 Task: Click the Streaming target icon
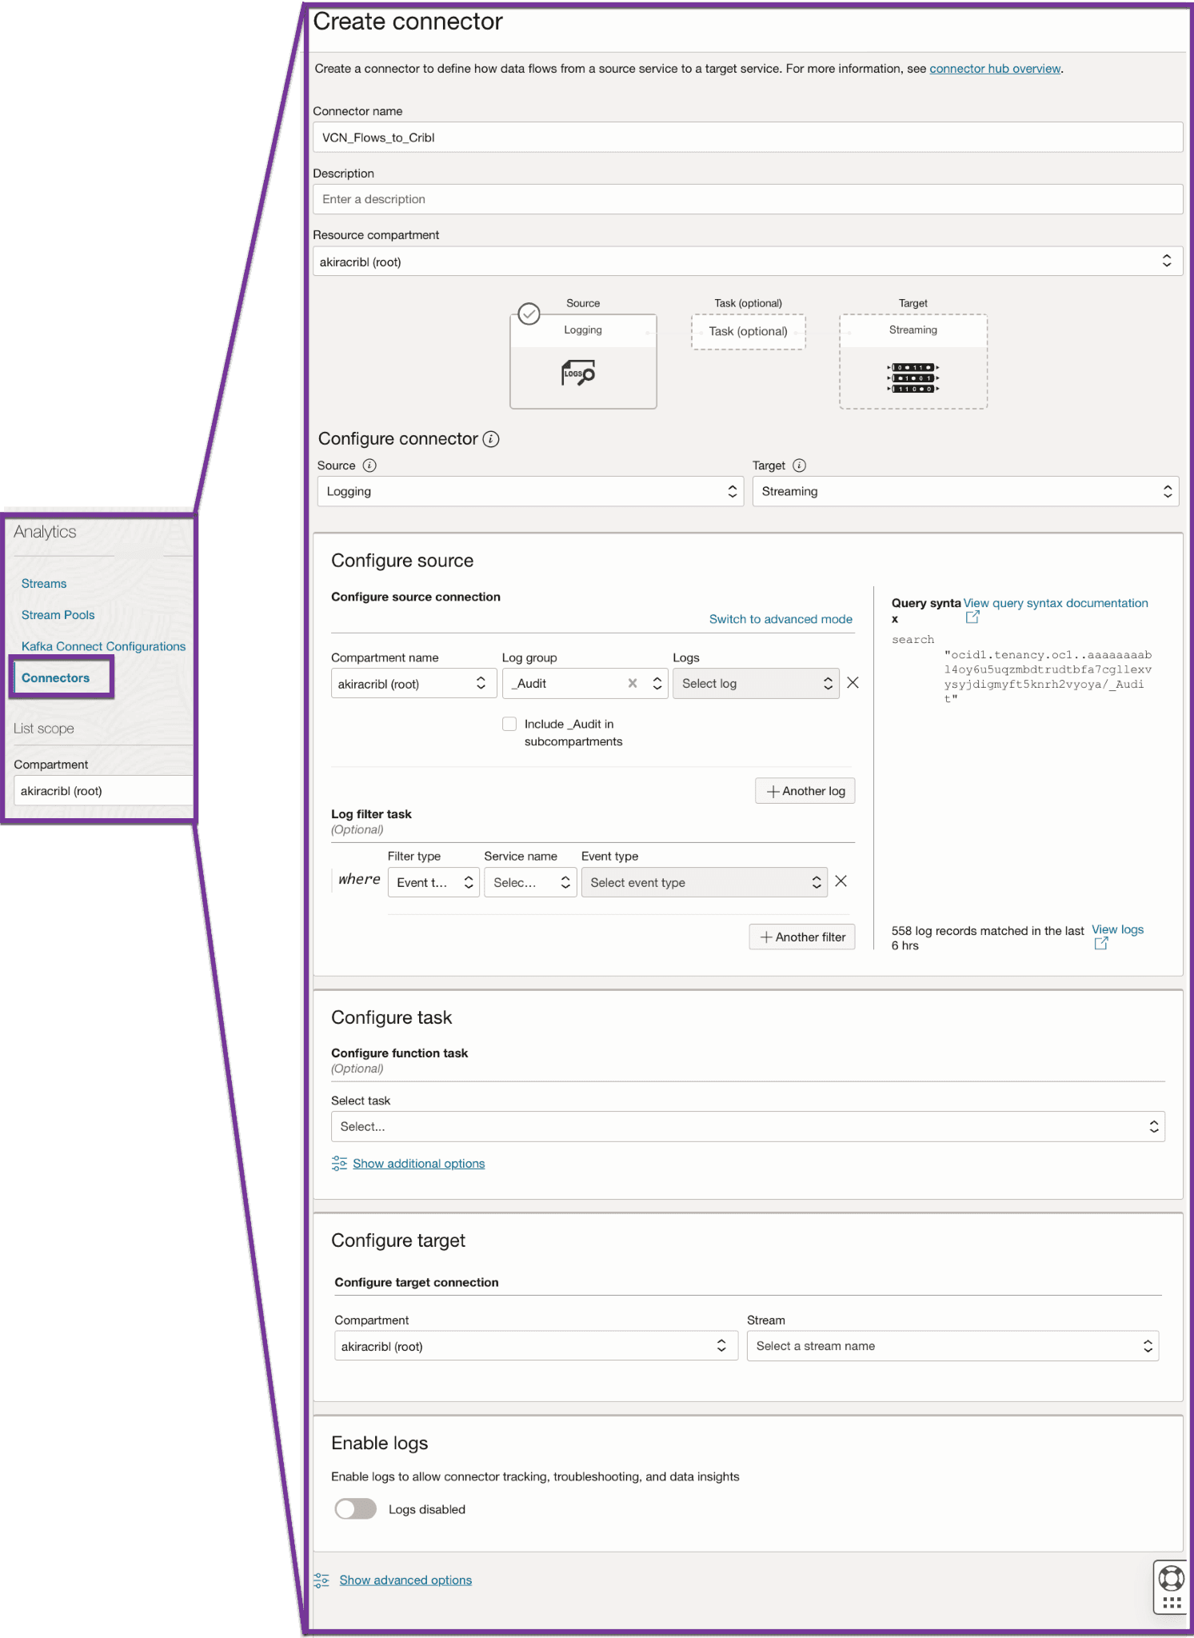[912, 378]
